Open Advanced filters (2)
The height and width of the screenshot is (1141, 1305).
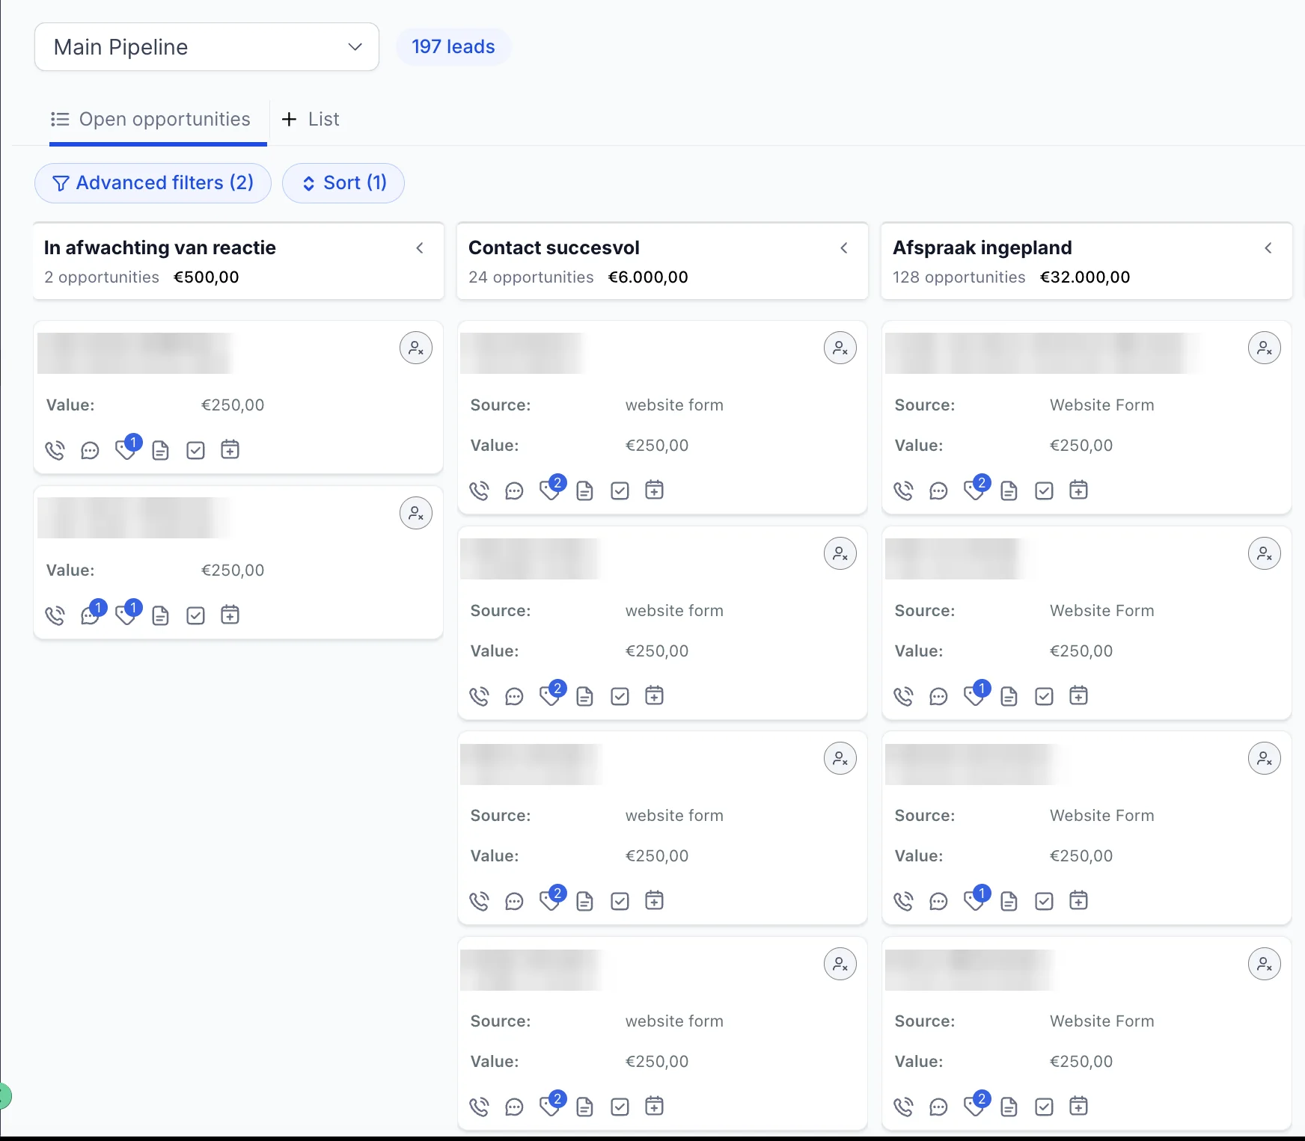click(153, 183)
